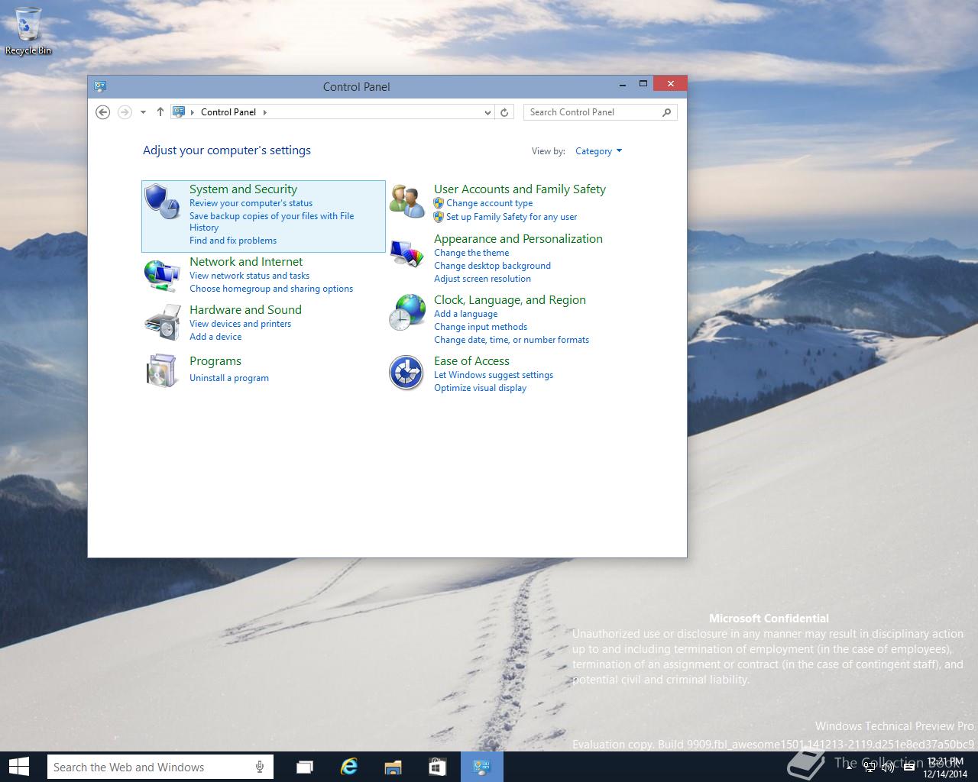Screen dimensions: 978x782
Task: Click the Control Panel breadcrumb text
Action: [x=228, y=112]
